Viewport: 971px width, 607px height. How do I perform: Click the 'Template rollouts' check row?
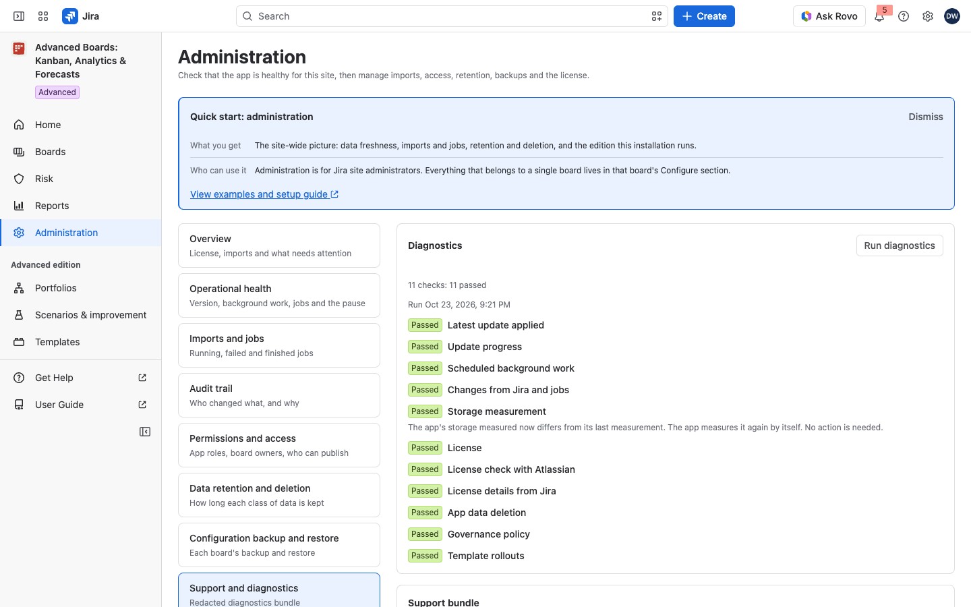676,556
